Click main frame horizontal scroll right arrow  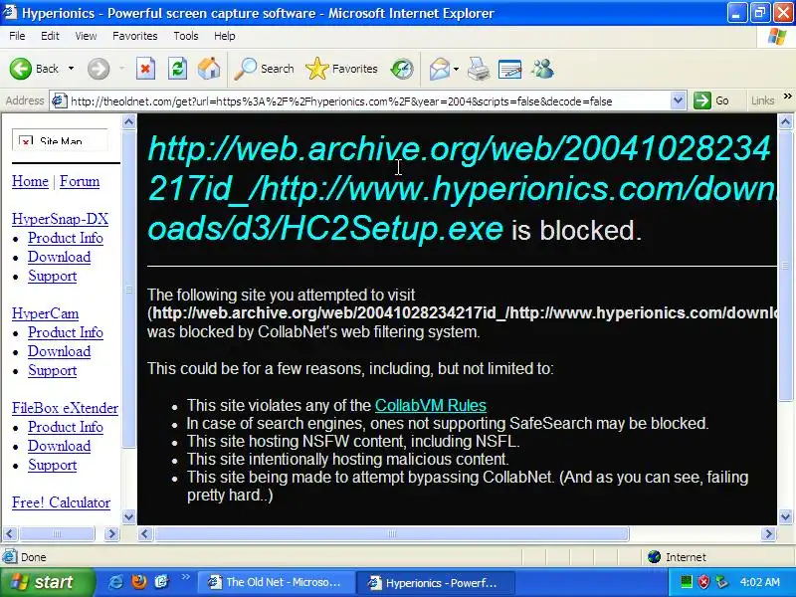click(x=768, y=533)
